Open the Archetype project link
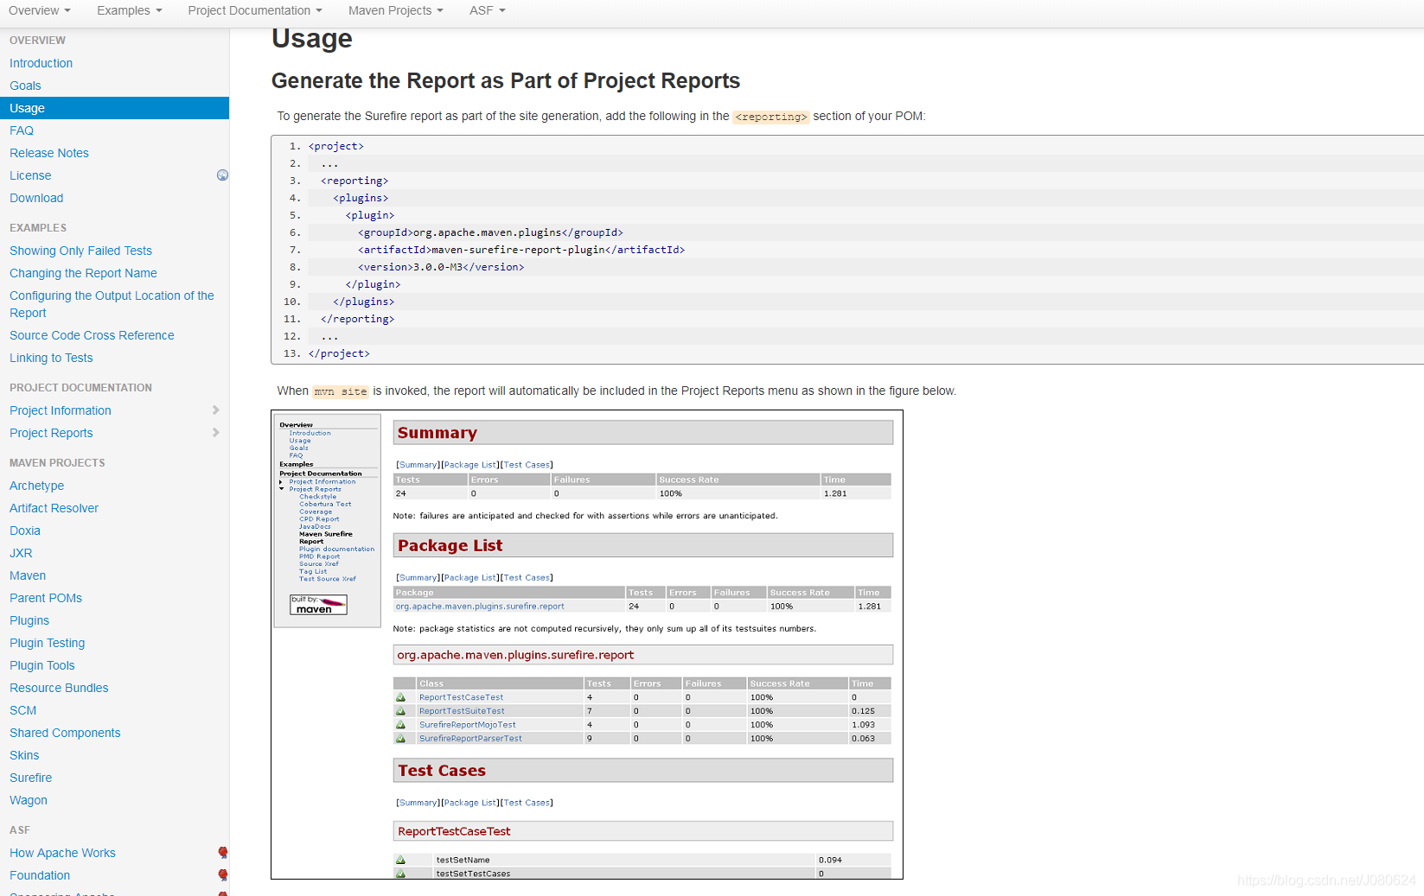1424x896 pixels. 36,486
